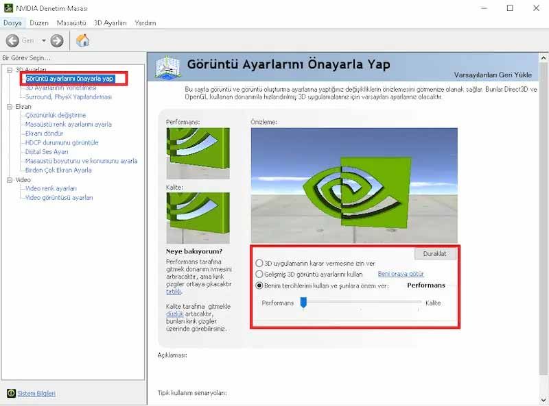Collapse the Video tree node
This screenshot has width=549, height=406.
(x=10, y=179)
